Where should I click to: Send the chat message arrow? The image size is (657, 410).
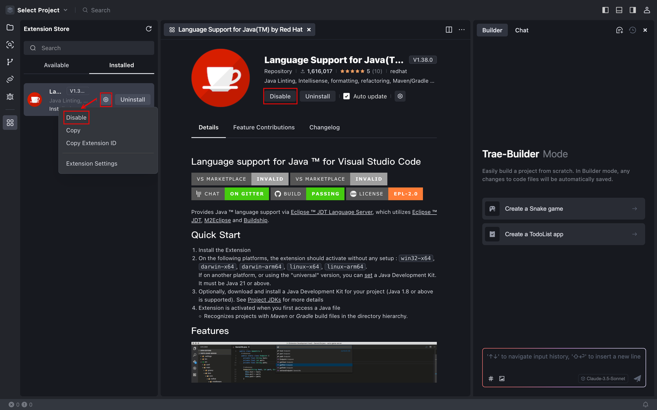click(637, 379)
